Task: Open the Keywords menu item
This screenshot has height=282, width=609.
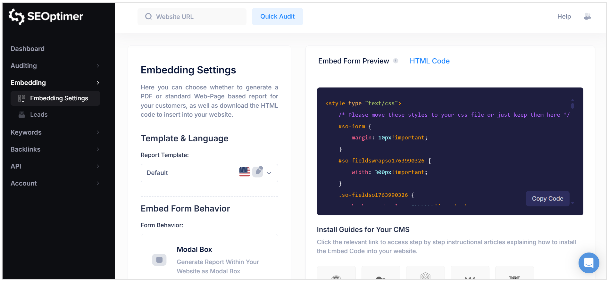Action: (x=26, y=132)
